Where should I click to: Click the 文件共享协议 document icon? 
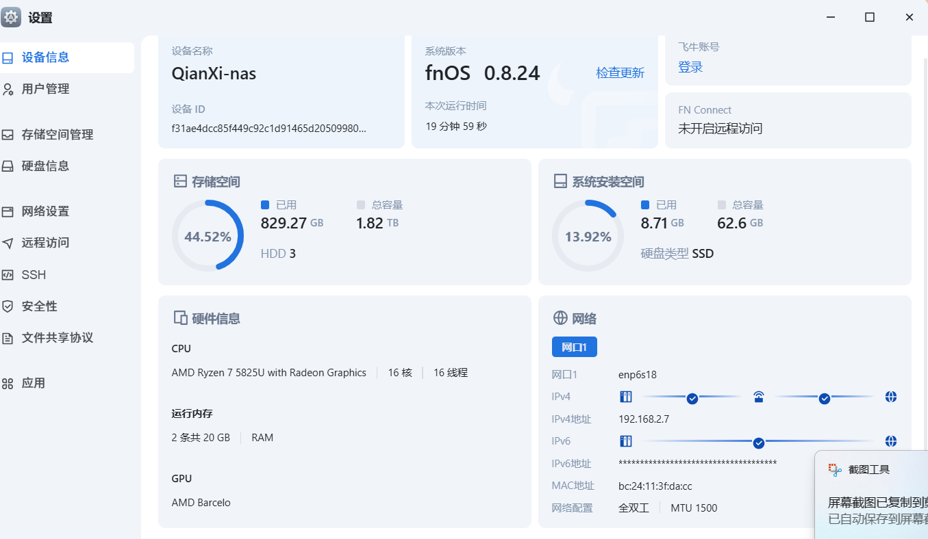tap(8, 338)
